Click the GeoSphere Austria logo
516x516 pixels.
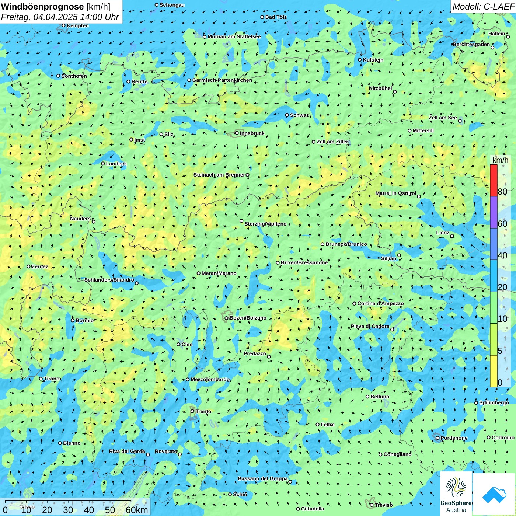pos(456,494)
